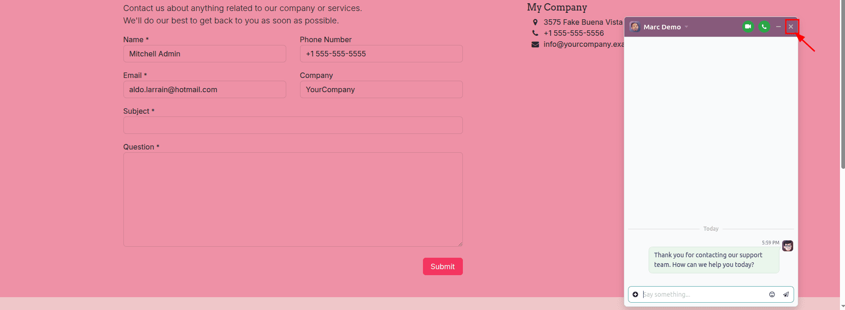Image resolution: width=845 pixels, height=310 pixels.
Task: Click Marc Demo avatar in chat header
Action: tap(635, 27)
